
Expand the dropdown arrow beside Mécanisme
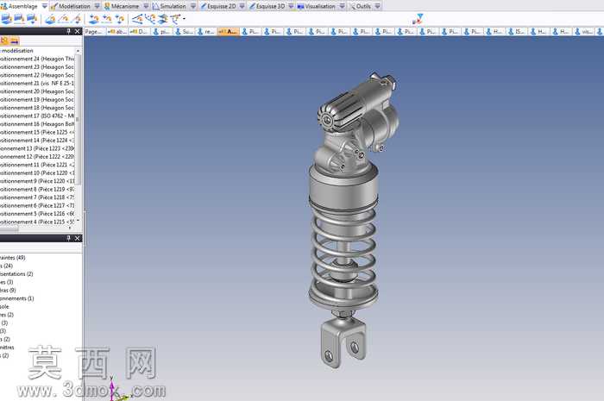click(146, 6)
